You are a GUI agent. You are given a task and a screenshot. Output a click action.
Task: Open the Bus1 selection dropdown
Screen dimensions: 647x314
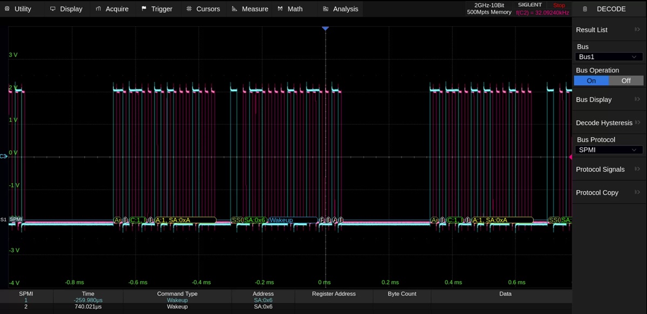click(x=609, y=57)
